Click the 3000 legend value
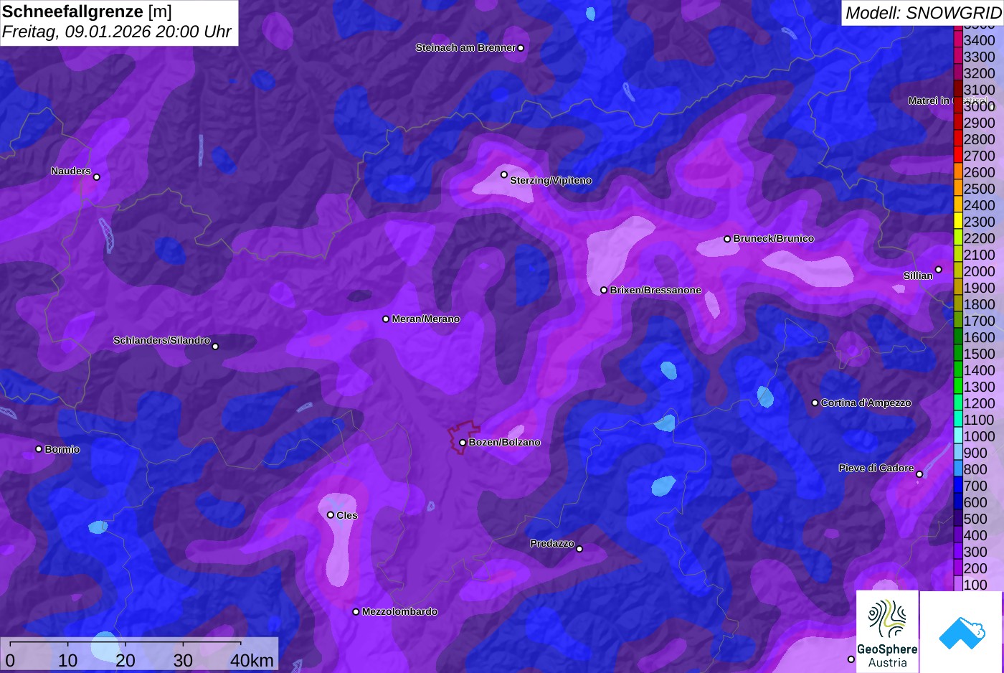The image size is (1004, 673). 980,106
